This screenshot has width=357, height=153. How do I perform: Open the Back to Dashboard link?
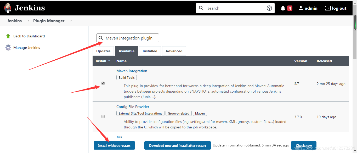(29, 36)
